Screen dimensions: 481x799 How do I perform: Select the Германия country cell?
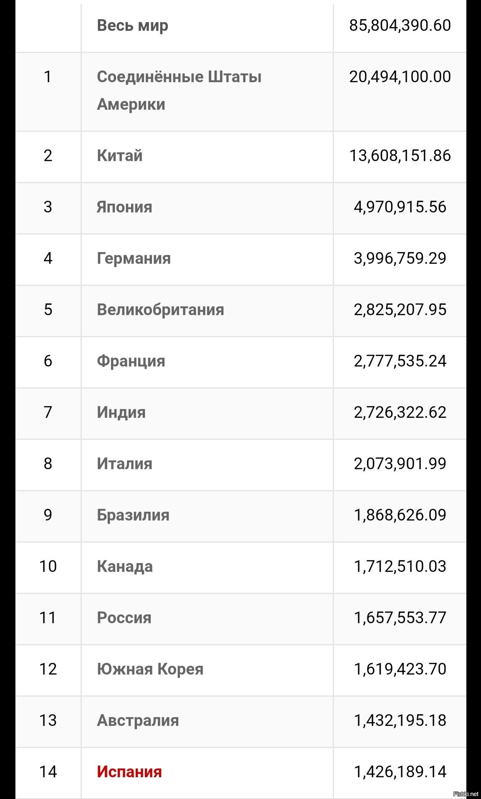[134, 258]
